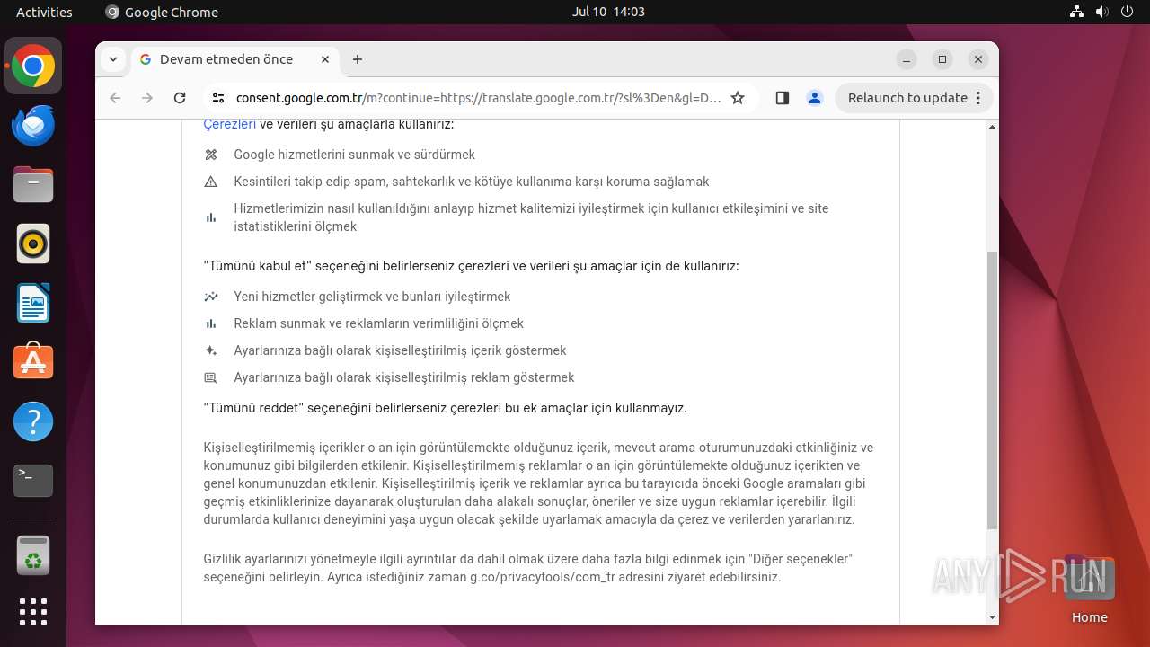Image resolution: width=1150 pixels, height=647 pixels.
Task: Click the 'Tümünü reddet' explanation sentence
Action: tap(445, 408)
